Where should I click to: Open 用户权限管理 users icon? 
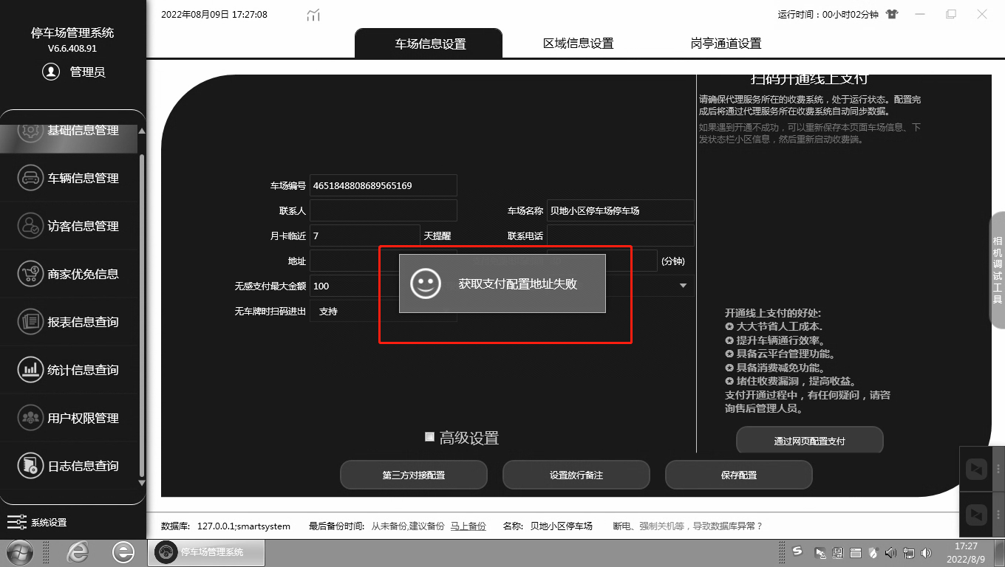[x=30, y=418]
